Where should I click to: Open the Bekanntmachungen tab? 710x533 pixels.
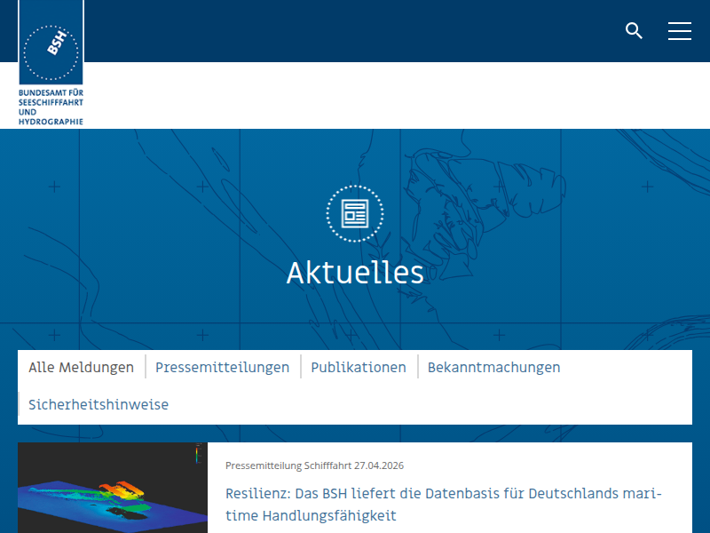click(x=493, y=367)
